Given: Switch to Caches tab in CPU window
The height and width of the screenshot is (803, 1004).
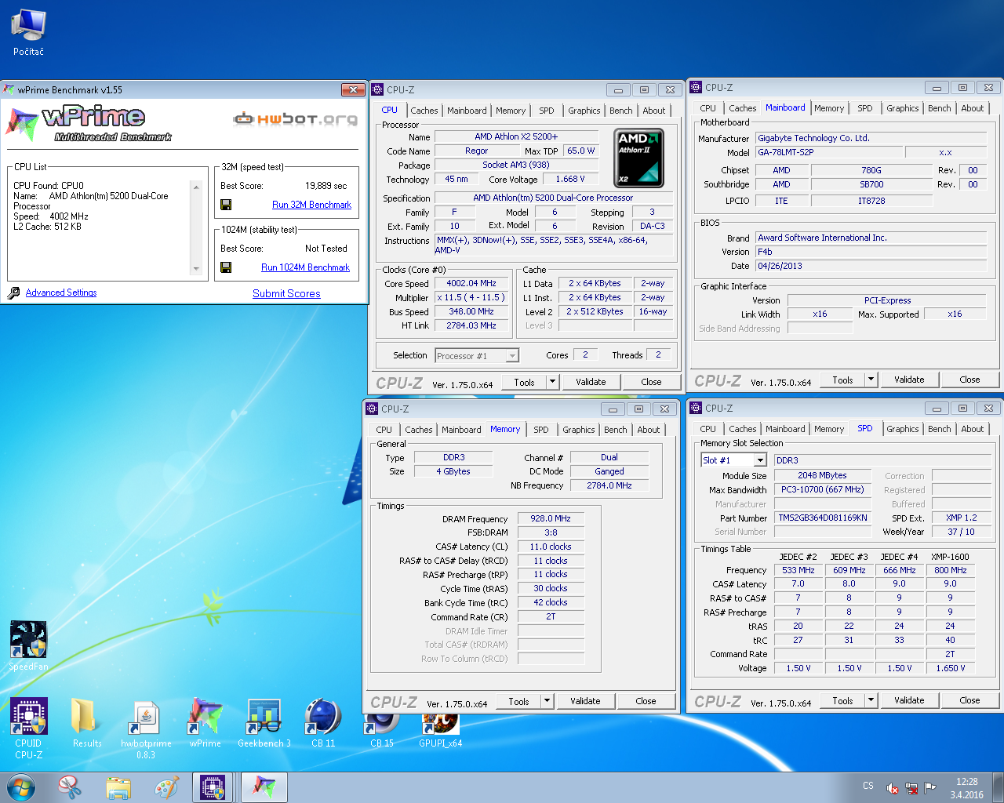Looking at the screenshot, I should point(424,111).
